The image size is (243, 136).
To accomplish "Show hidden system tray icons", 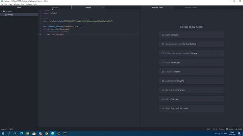I will click(x=216, y=133).
